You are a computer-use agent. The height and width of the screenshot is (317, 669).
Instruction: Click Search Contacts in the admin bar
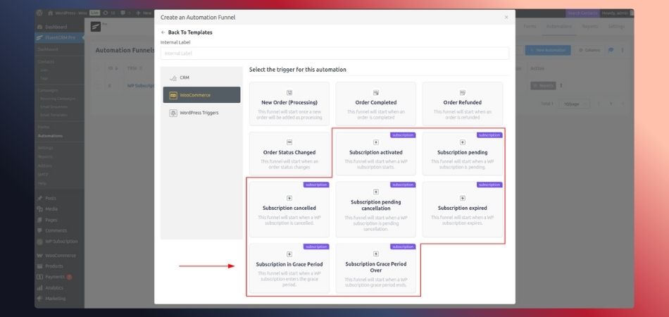pyautogui.click(x=582, y=13)
